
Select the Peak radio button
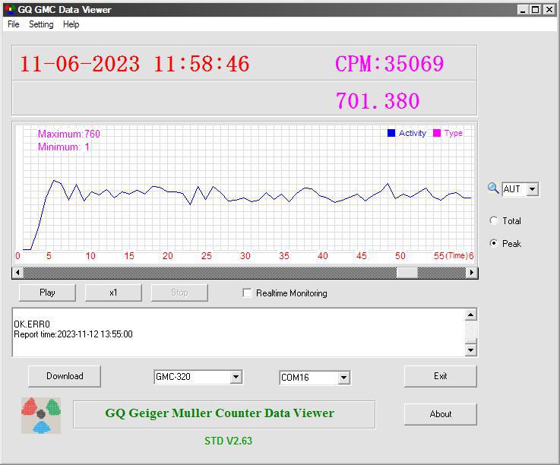pos(494,243)
